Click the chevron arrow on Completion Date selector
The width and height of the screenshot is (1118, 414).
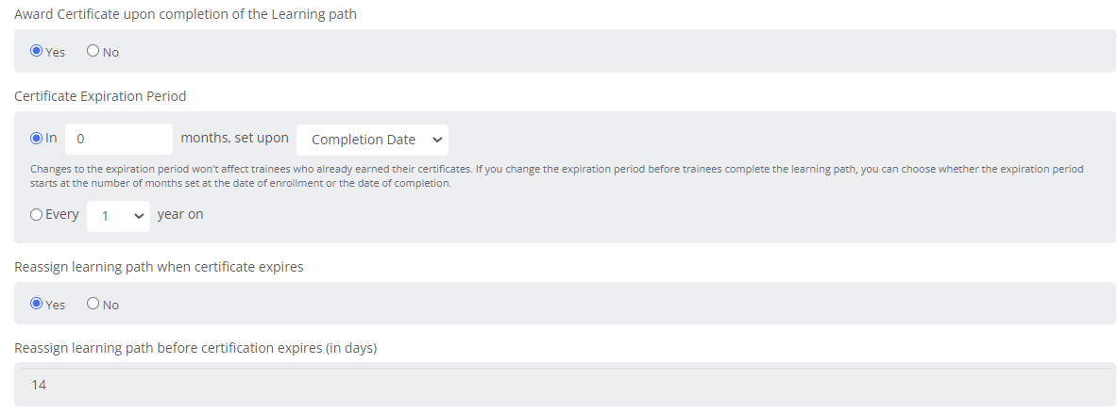437,140
